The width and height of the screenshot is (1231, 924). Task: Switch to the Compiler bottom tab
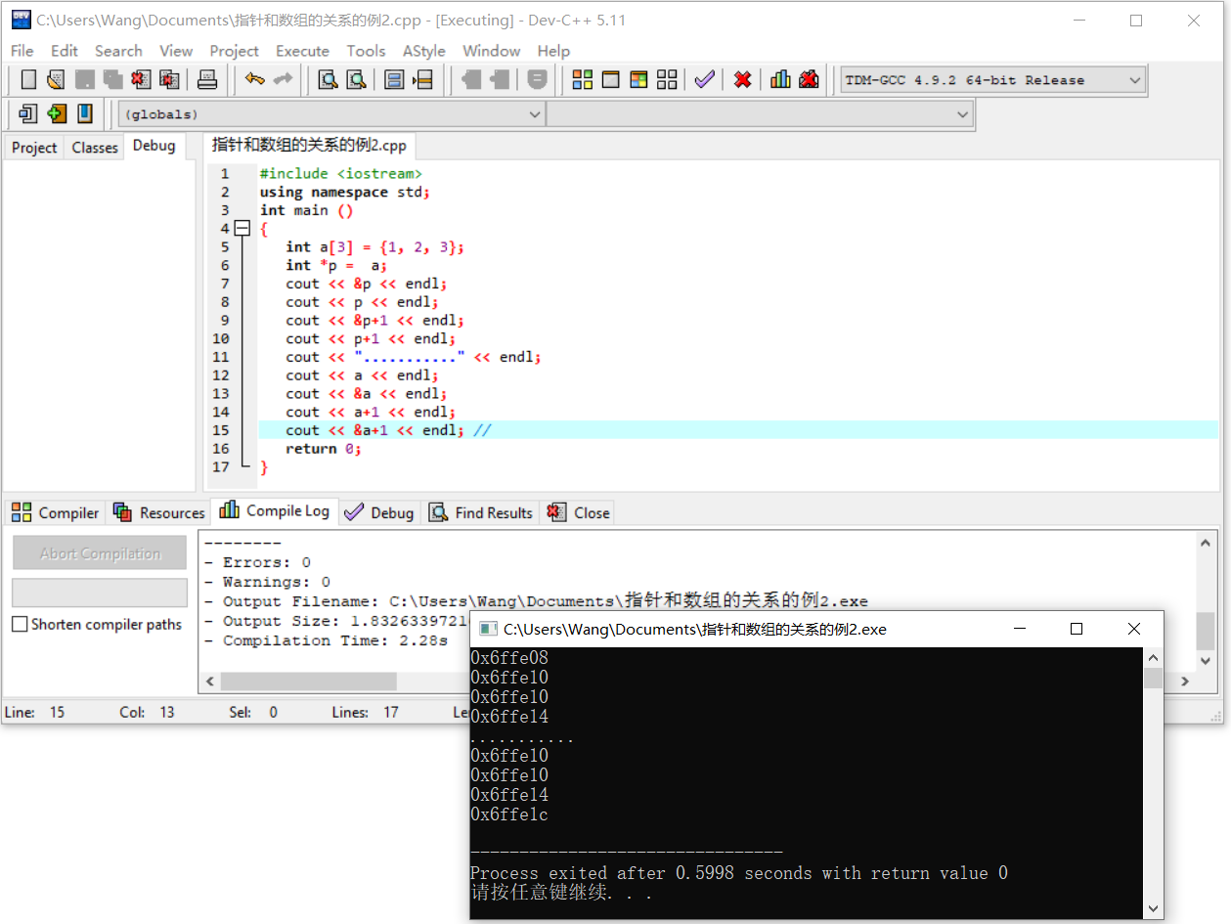pyautogui.click(x=55, y=512)
